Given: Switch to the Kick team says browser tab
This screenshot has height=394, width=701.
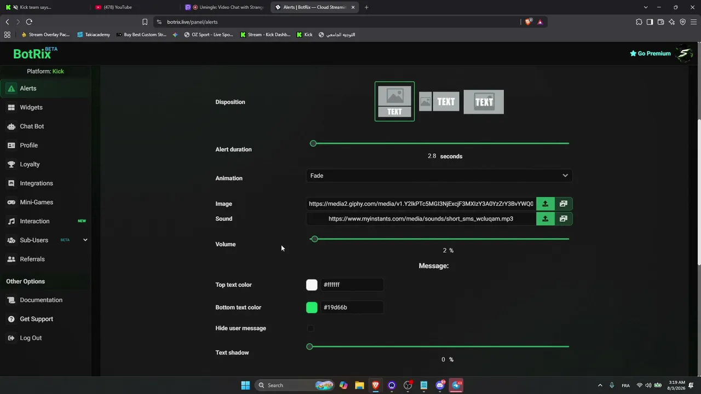Looking at the screenshot, I should (x=44, y=7).
